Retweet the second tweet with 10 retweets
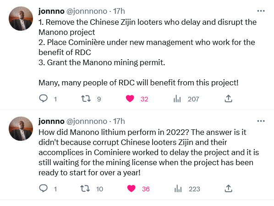The width and height of the screenshot is (274, 206). (85, 189)
